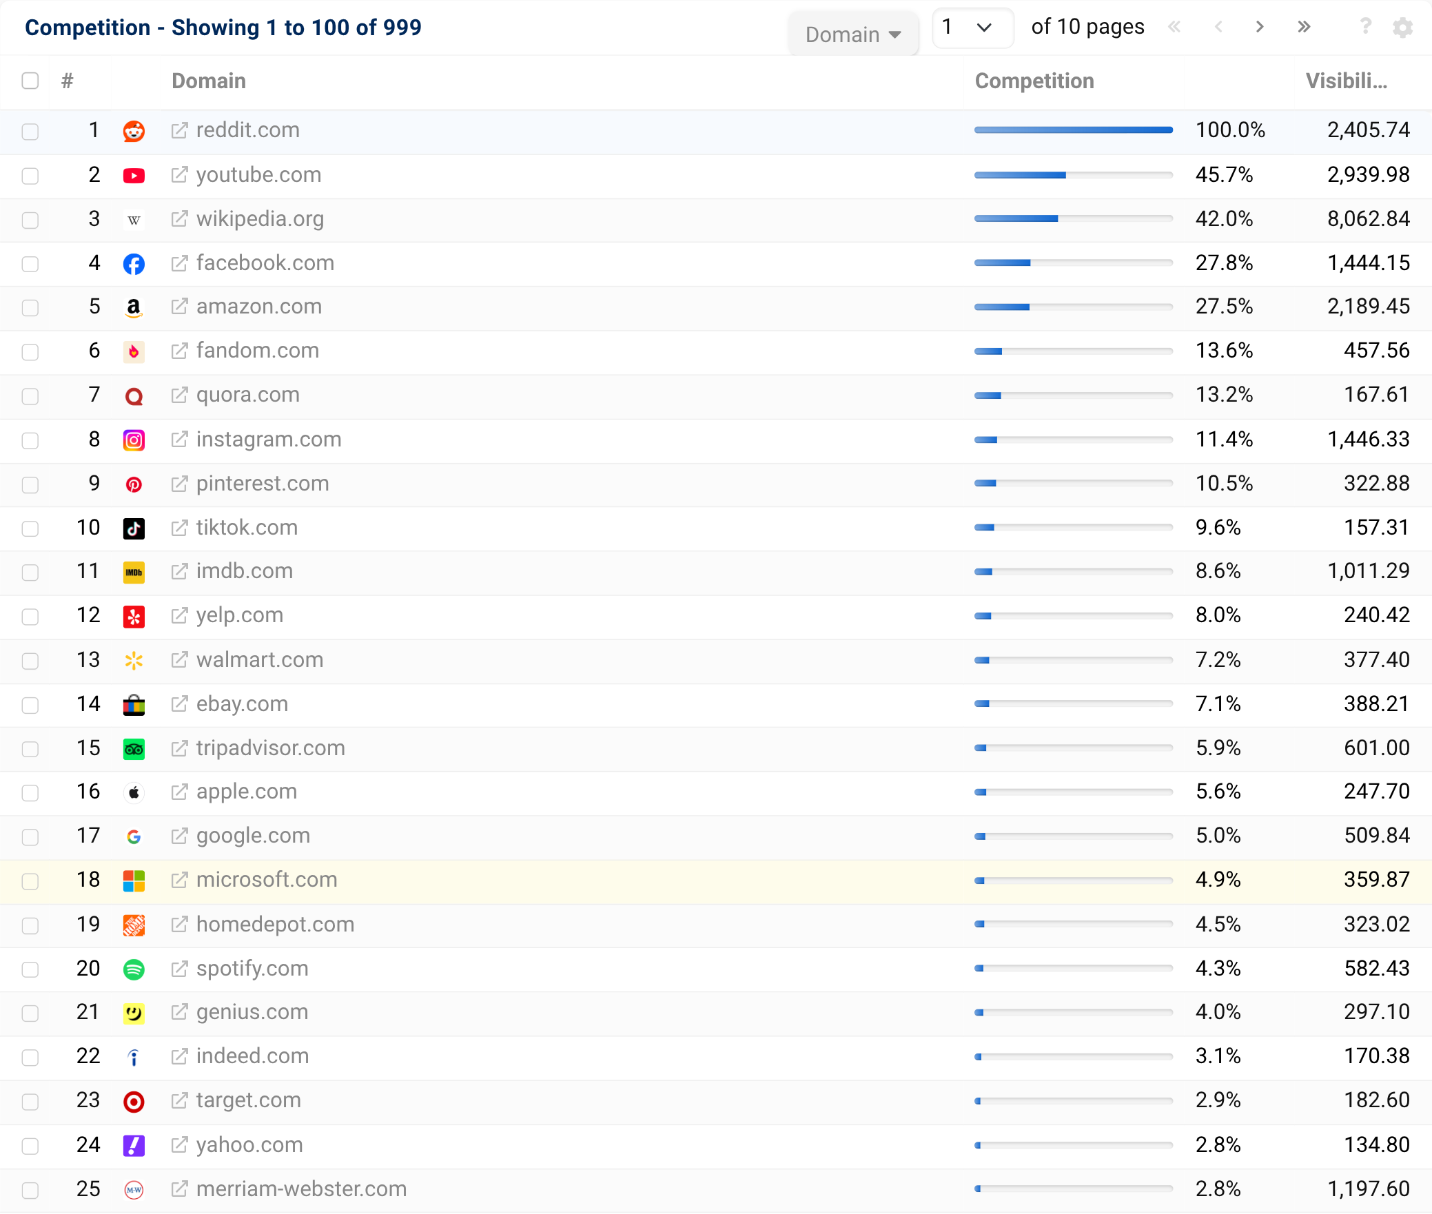Check the checkbox for amazon.com
1432x1214 pixels.
(30, 308)
